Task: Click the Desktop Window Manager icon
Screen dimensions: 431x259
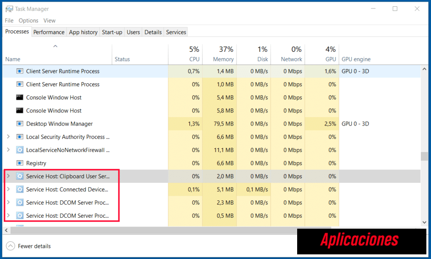Action: tap(19, 124)
